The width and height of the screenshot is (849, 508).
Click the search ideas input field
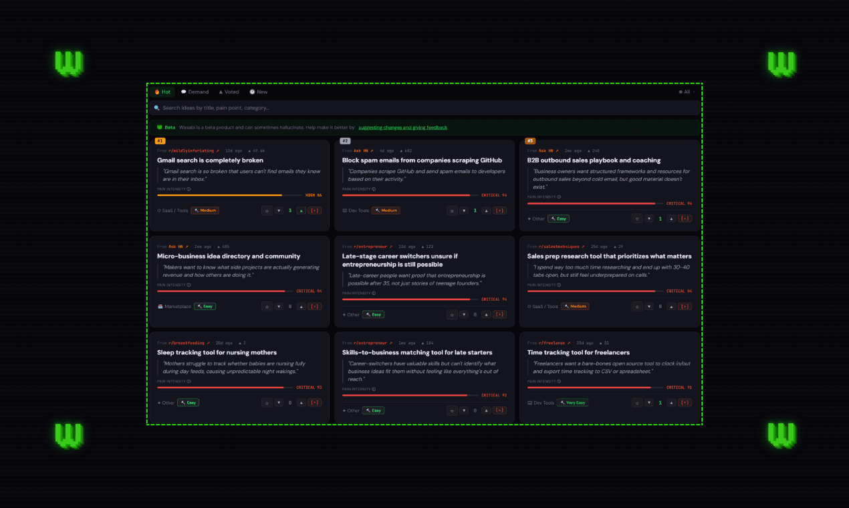[421, 108]
